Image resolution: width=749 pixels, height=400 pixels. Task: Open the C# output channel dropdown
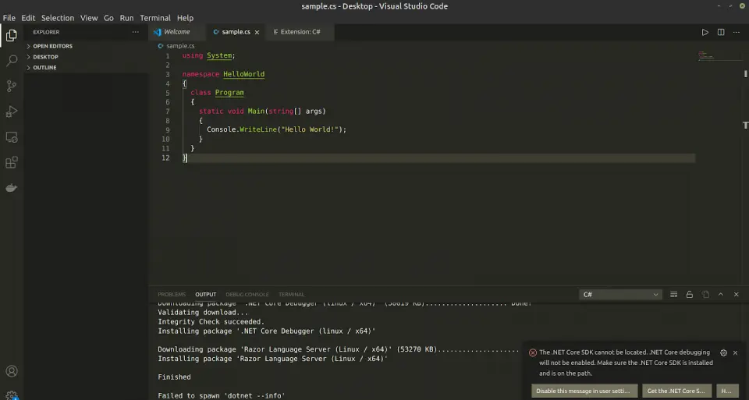(x=621, y=295)
